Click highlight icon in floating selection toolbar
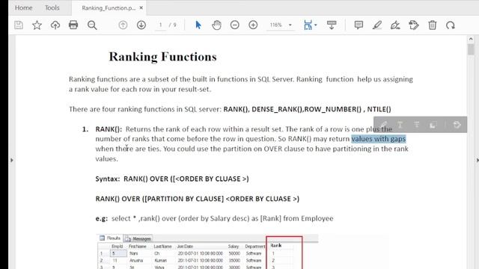Viewport: 479px width, 269px height. [x=383, y=125]
